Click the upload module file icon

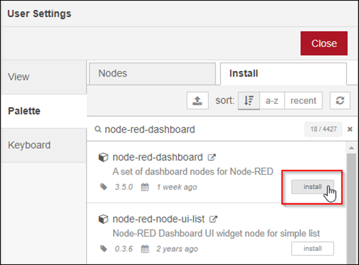pyautogui.click(x=197, y=100)
